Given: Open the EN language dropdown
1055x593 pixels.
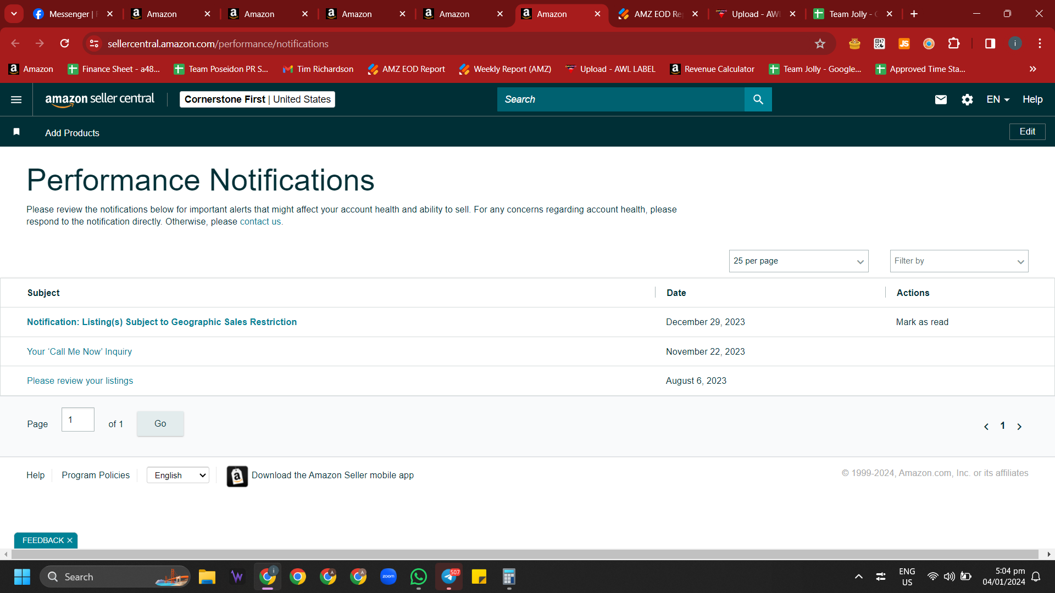Looking at the screenshot, I should 998,99.
